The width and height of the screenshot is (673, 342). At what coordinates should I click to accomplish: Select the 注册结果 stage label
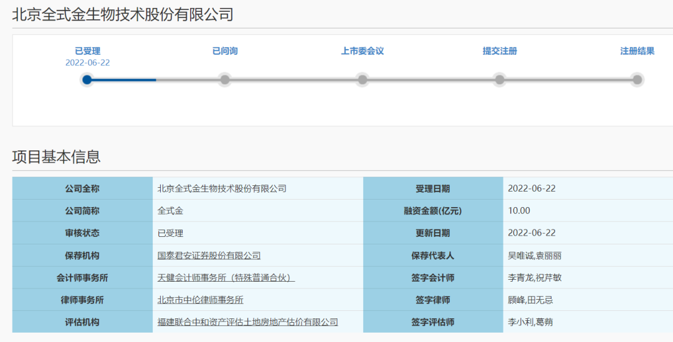[x=637, y=51]
